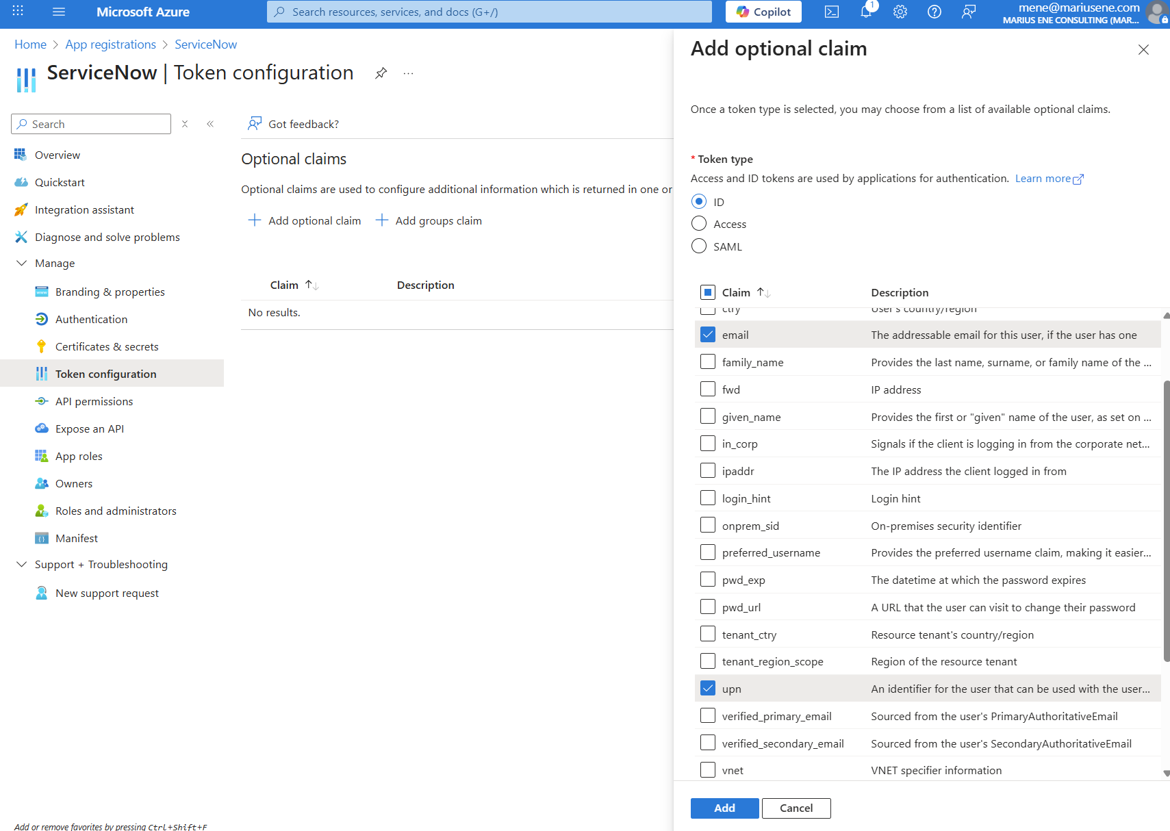Open API permissions in sidebar

click(94, 401)
